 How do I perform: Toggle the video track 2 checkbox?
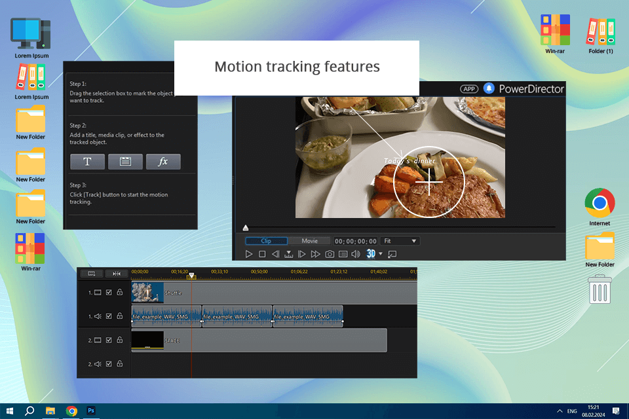pos(109,340)
